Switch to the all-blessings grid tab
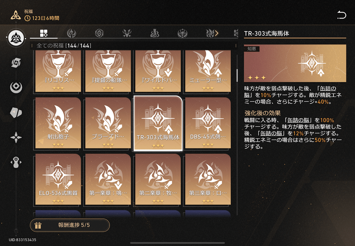 pyautogui.click(x=43, y=33)
